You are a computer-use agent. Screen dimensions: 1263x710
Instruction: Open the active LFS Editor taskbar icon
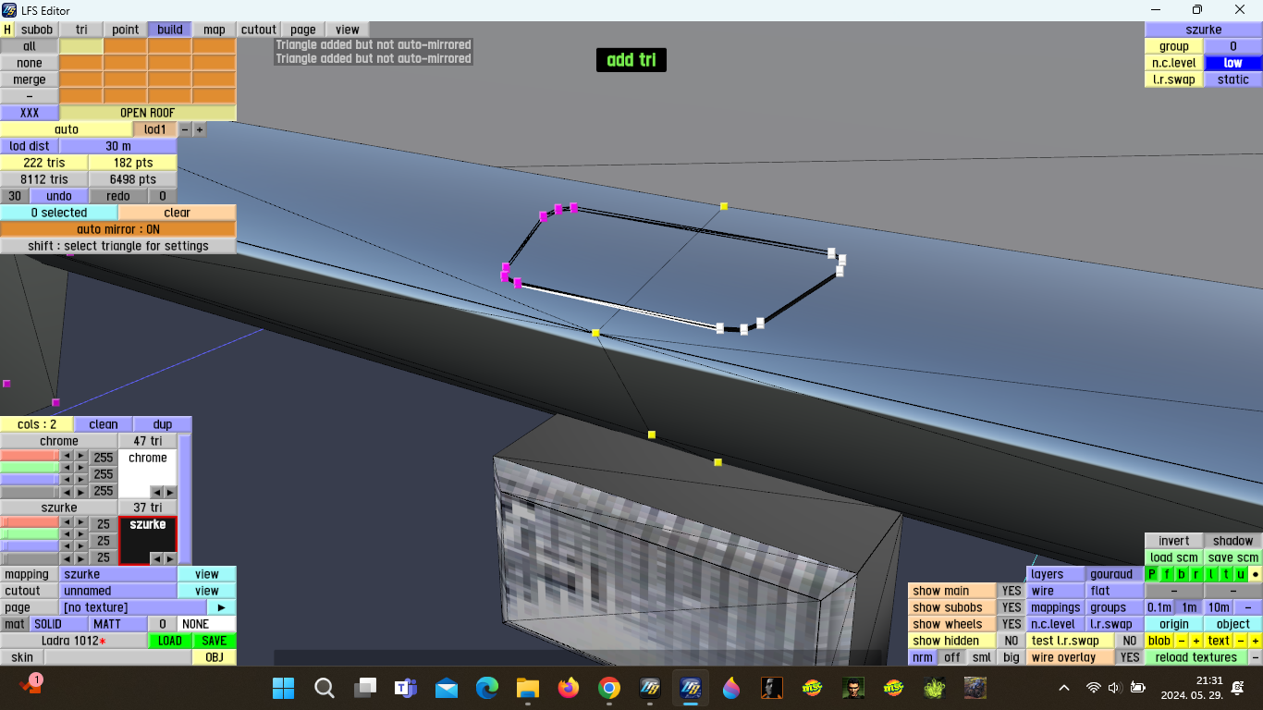[691, 688]
